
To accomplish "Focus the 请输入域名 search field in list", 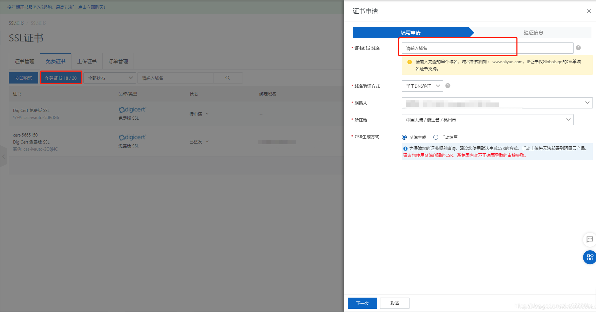I will 176,78.
